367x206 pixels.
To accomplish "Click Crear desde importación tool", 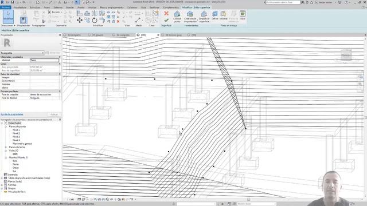I will tap(190, 17).
